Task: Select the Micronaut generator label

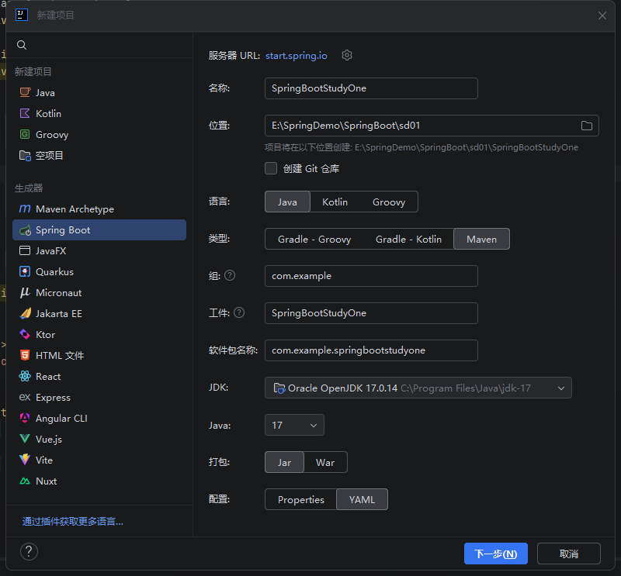Action: pyautogui.click(x=59, y=293)
